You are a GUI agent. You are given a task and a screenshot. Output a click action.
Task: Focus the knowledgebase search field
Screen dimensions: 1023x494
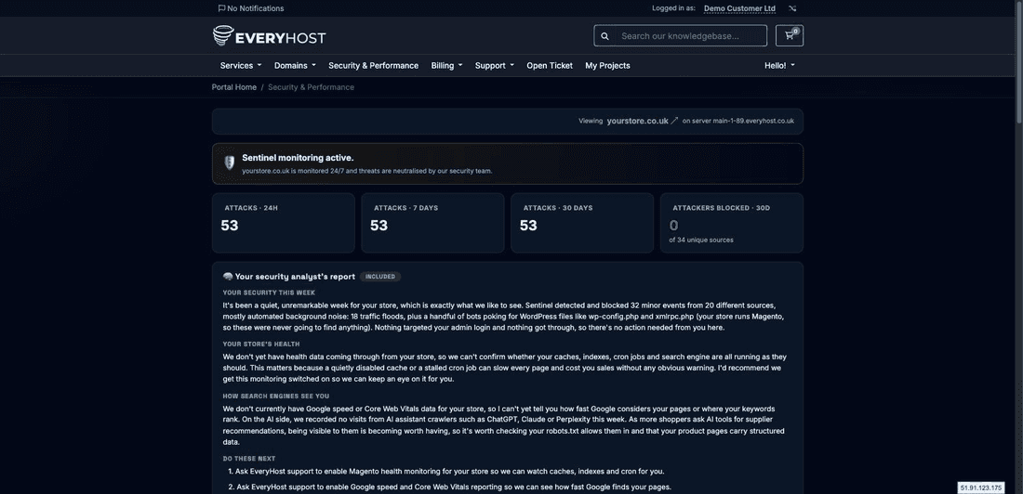(x=690, y=36)
